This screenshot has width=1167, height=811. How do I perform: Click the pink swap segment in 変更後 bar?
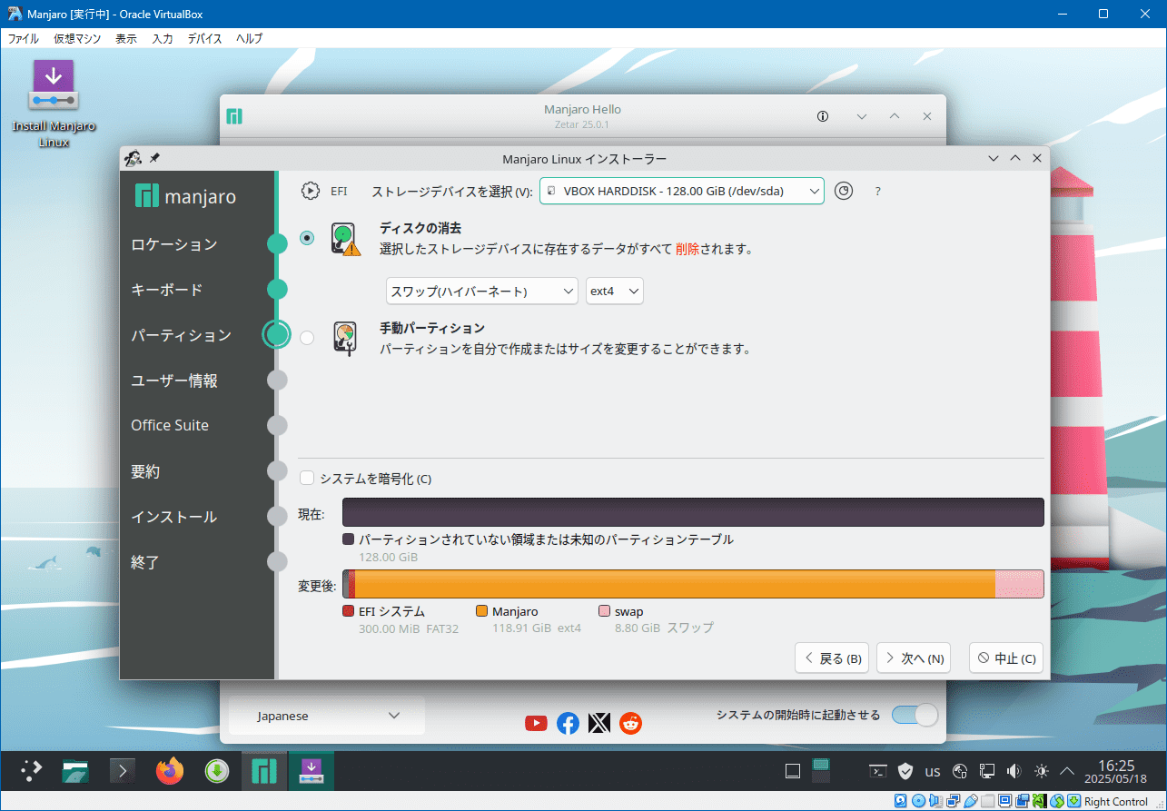click(1019, 584)
